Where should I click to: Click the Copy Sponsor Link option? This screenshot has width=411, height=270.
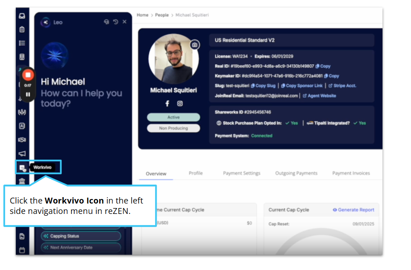pos(302,85)
